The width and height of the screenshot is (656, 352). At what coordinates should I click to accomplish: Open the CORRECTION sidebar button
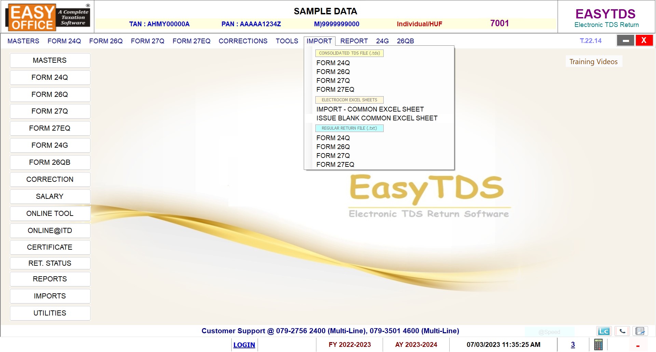coord(50,179)
